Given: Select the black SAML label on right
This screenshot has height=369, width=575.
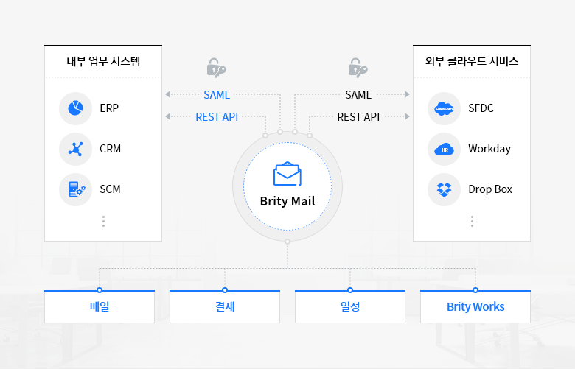Looking at the screenshot, I should point(358,94).
